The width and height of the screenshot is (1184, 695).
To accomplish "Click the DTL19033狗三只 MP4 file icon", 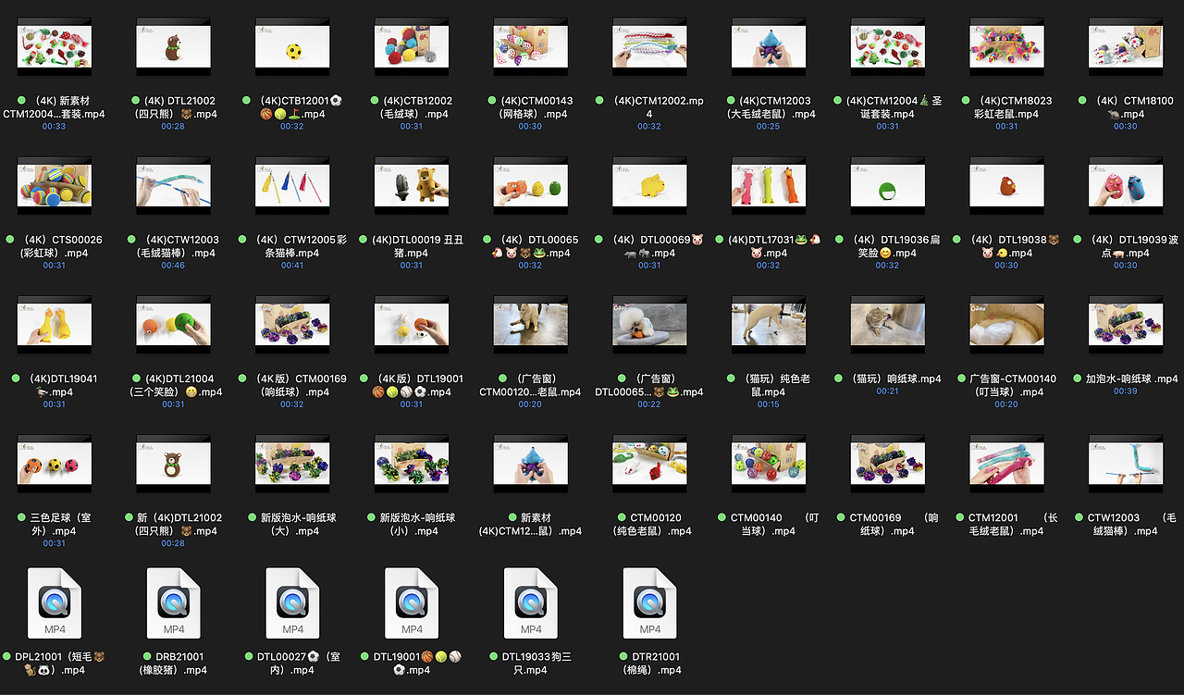I will click(x=531, y=604).
